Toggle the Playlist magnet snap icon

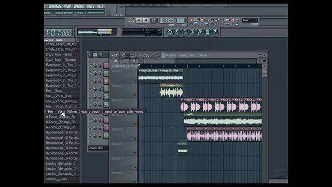coord(117,56)
